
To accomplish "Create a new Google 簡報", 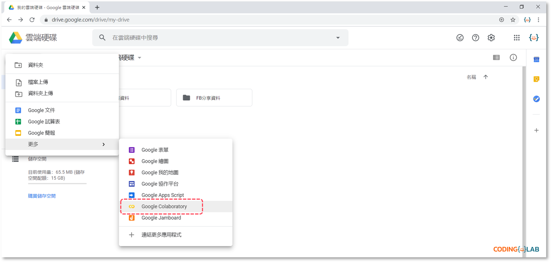I will pyautogui.click(x=62, y=133).
